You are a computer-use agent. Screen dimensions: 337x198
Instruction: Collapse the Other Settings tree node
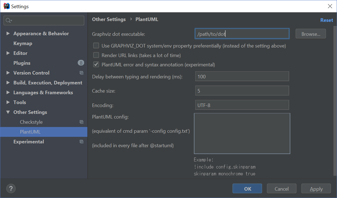8,112
